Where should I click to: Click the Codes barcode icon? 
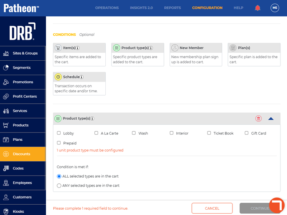pyautogui.click(x=6, y=168)
